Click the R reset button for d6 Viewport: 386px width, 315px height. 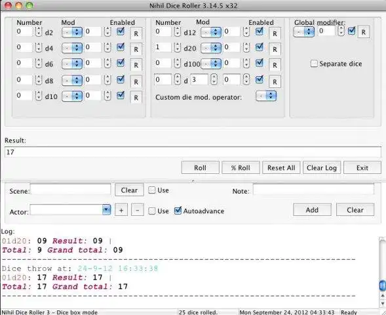[x=136, y=65]
